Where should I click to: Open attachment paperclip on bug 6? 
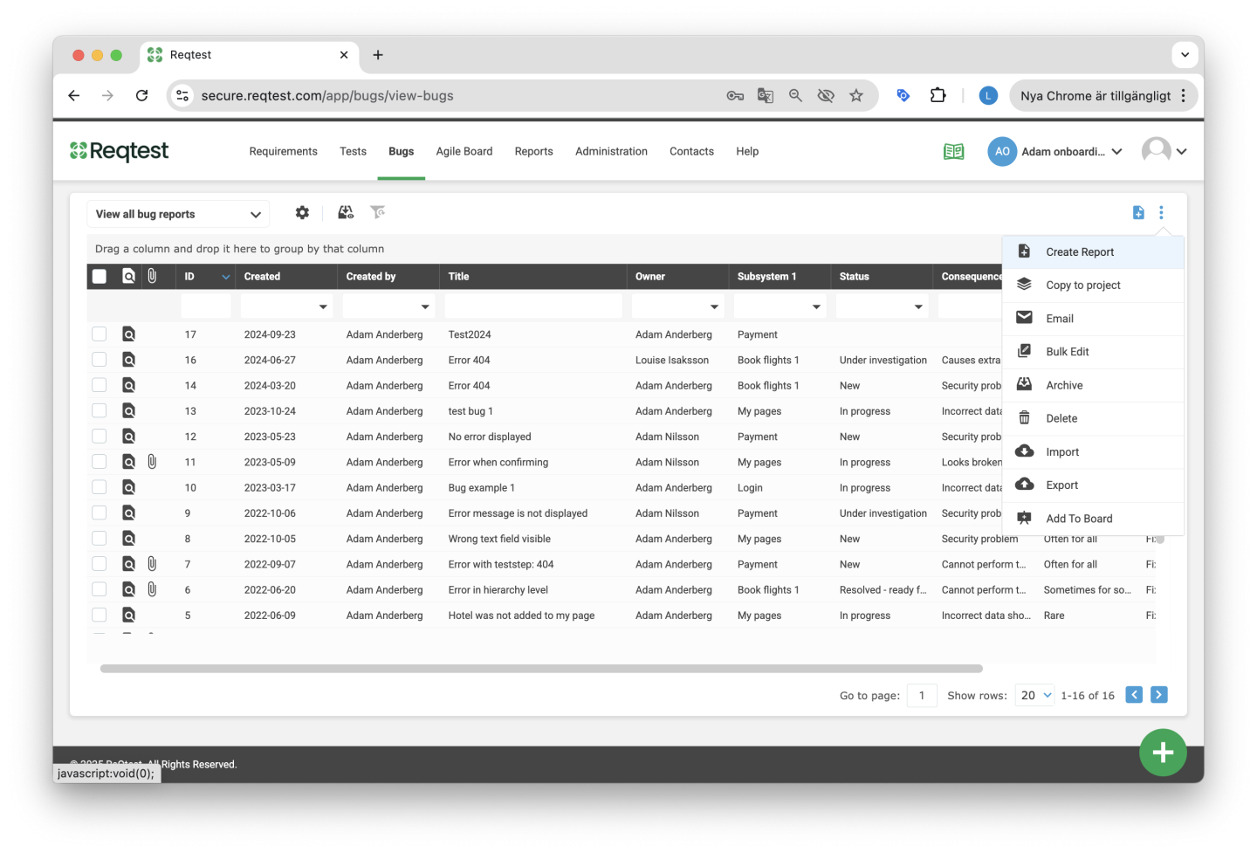152,589
